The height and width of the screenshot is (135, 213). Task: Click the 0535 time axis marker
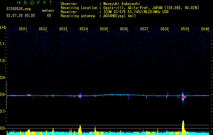[x=104, y=29]
